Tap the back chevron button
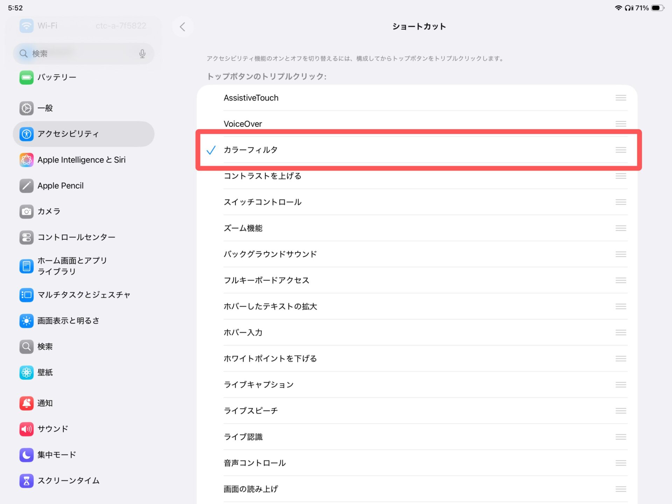 [182, 27]
